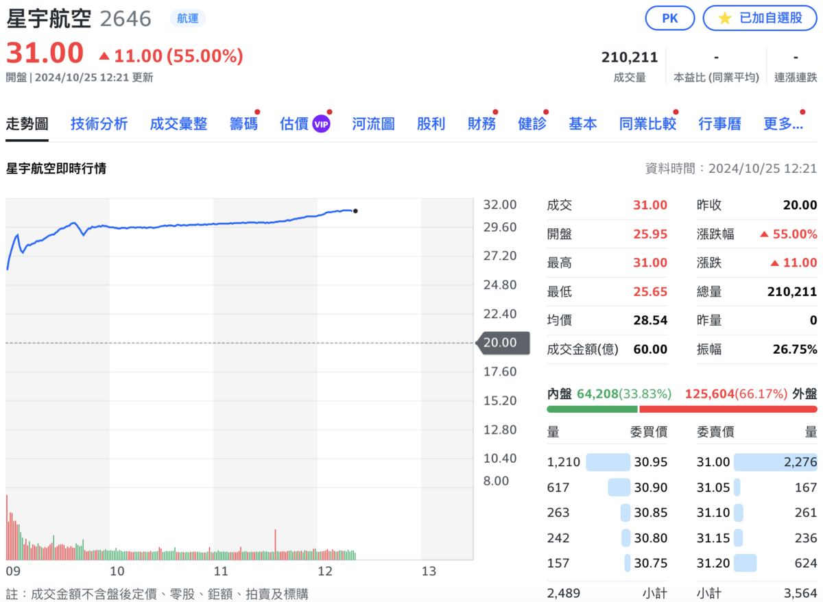Click the bid price 30.75 row

607,564
